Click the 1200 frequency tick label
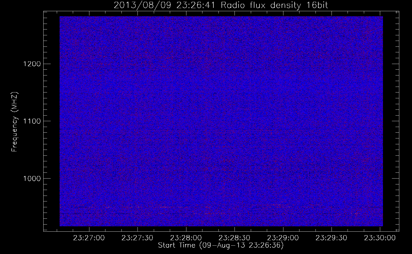Viewport: 412px width, 254px height. click(x=32, y=64)
